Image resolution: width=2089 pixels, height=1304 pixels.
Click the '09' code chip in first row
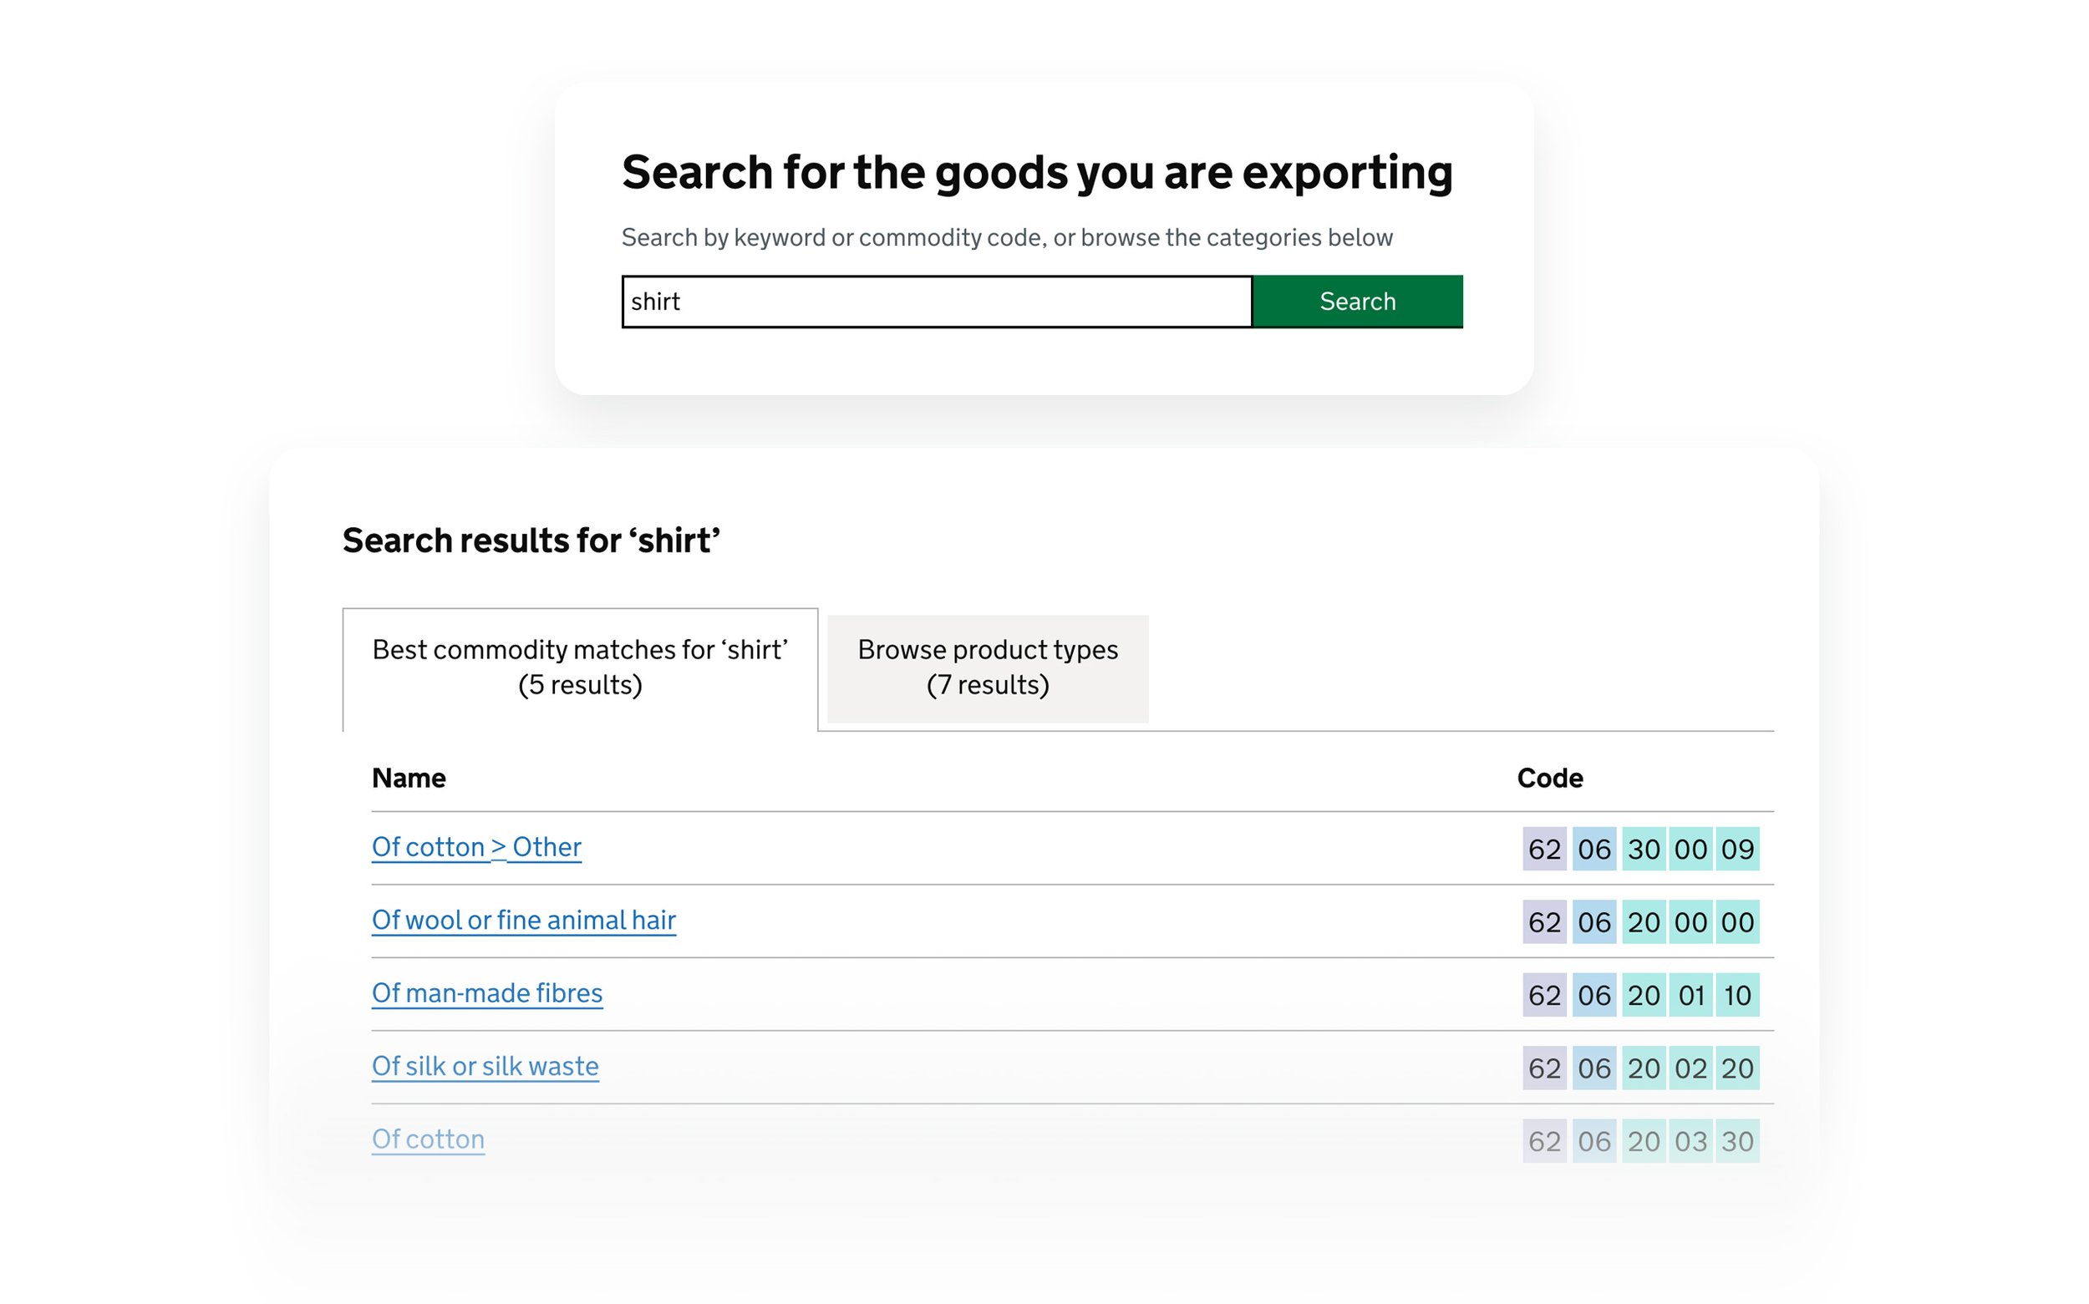1737,850
